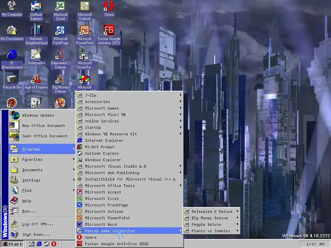This screenshot has height=248, width=331.
Task: Launch InstallShield for Microsoft Visual C++ 6
Action: [x=129, y=179]
